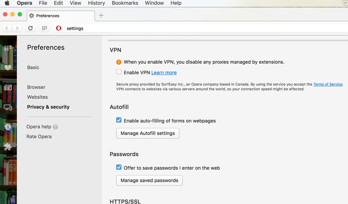
Task: Open Bookmarks via the sidebar heart icon
Action: click(8, 67)
